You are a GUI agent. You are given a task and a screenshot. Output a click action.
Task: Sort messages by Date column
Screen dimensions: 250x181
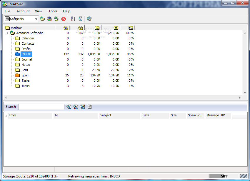tap(155, 115)
